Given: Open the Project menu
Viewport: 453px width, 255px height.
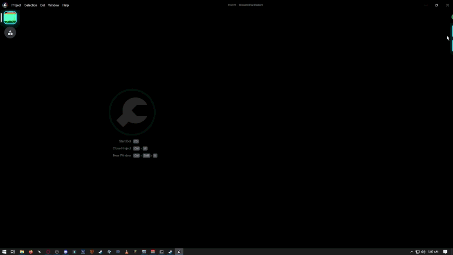Looking at the screenshot, I should (16, 5).
